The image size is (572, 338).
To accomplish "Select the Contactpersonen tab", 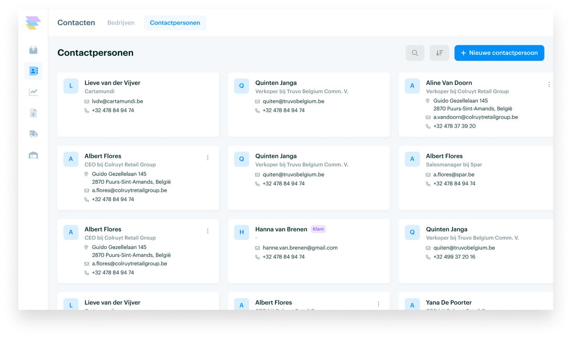I will (x=175, y=23).
